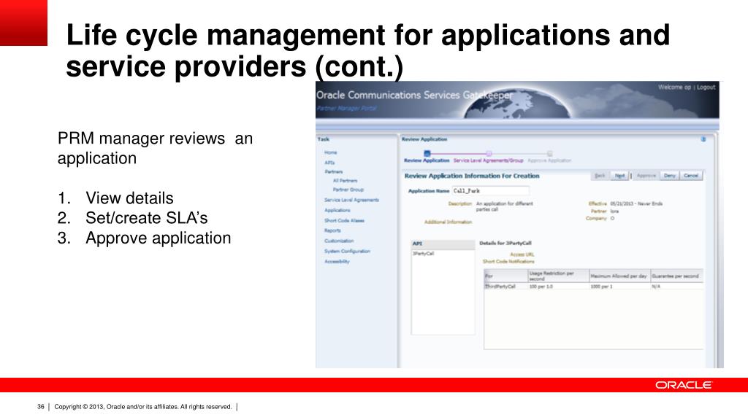The height and width of the screenshot is (420, 748).
Task: Click the Additional Information label
Action: pos(448,222)
